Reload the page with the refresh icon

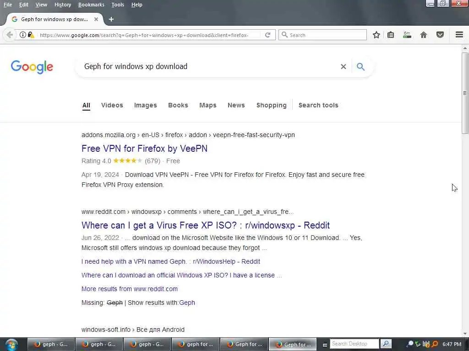pos(267,35)
